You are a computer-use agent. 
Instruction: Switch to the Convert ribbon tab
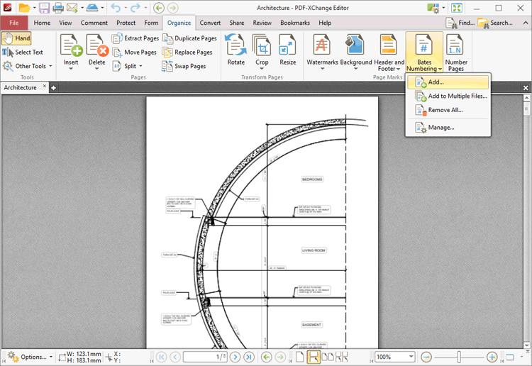coord(209,23)
